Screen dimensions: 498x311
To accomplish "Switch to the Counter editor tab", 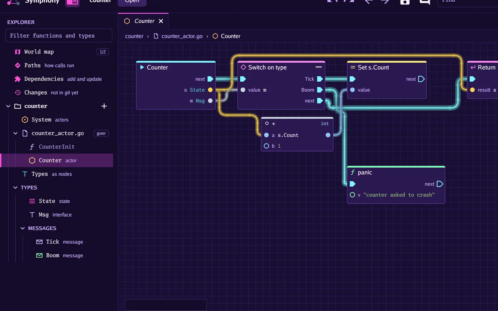I will (143, 21).
